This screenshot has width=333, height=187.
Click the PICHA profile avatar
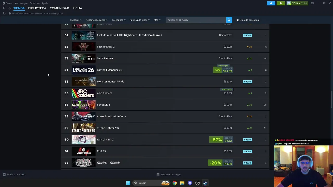[x=289, y=3]
